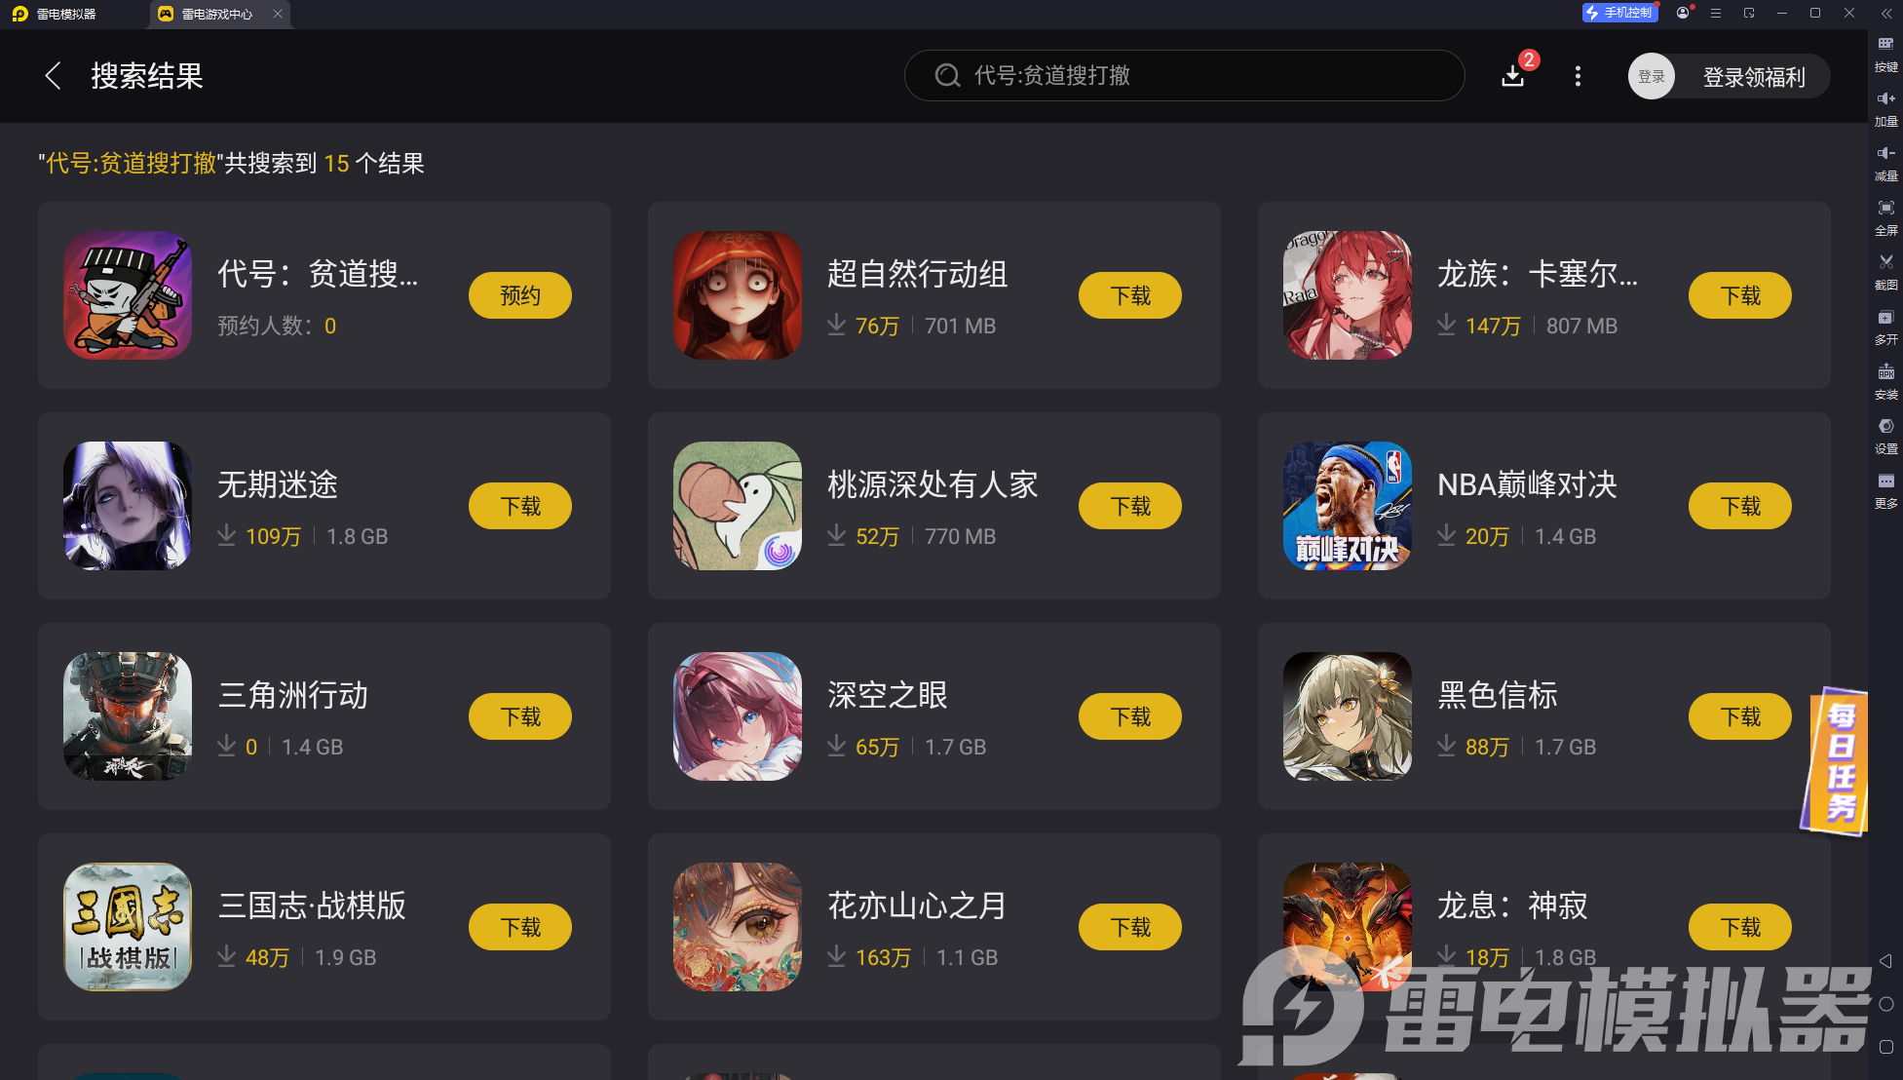Viewport: 1903px width, 1080px height.
Task: Click the 安装 APK install sidebar icon
Action: tap(1885, 381)
